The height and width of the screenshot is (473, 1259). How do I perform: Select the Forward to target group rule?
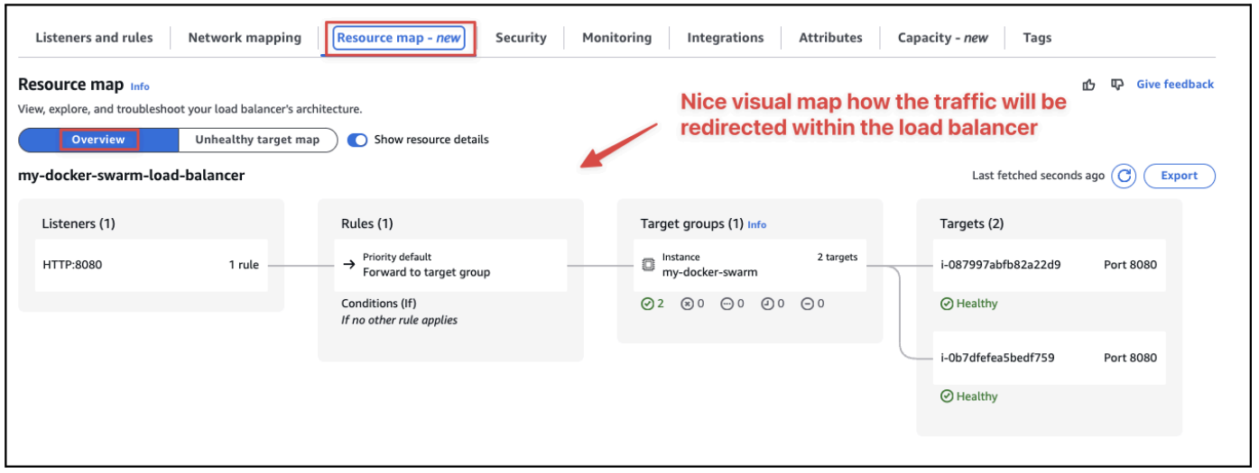(450, 265)
